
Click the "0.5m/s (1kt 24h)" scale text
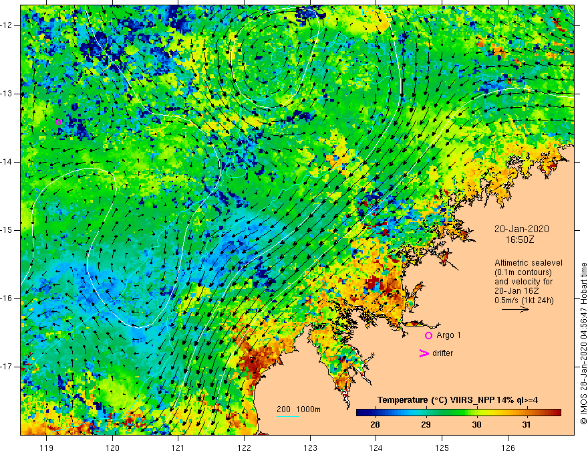524,300
